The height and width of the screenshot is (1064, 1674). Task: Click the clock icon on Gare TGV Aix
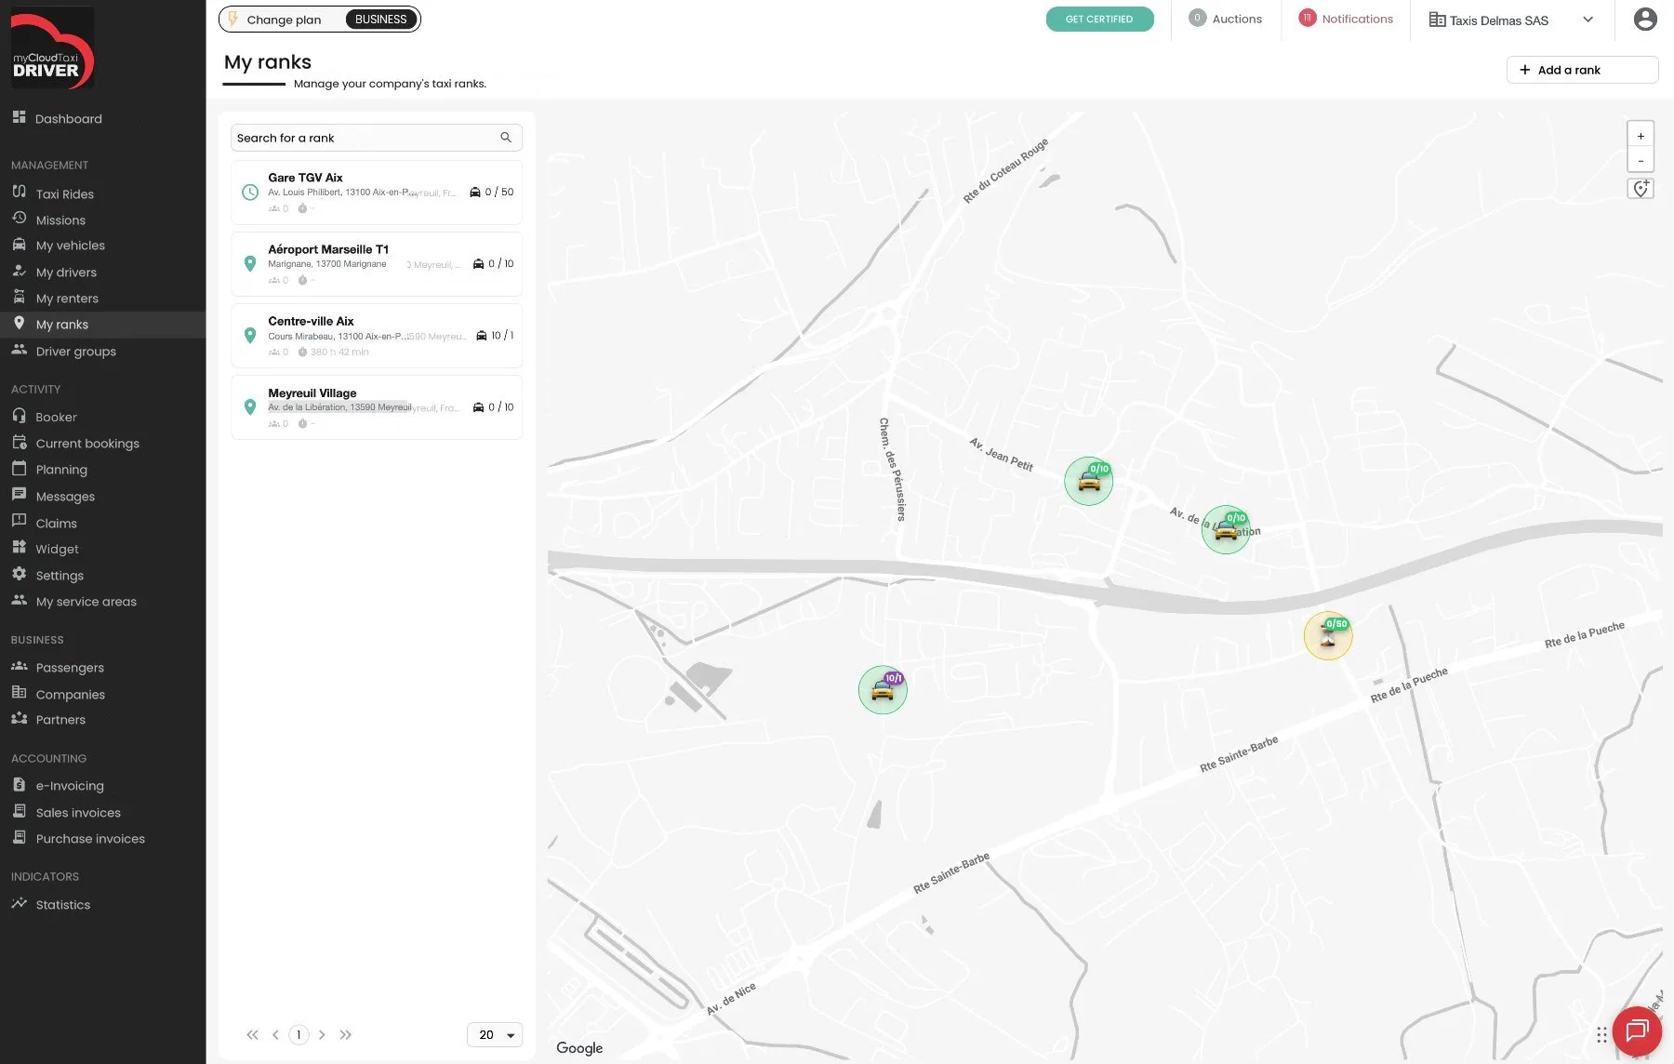coord(250,193)
